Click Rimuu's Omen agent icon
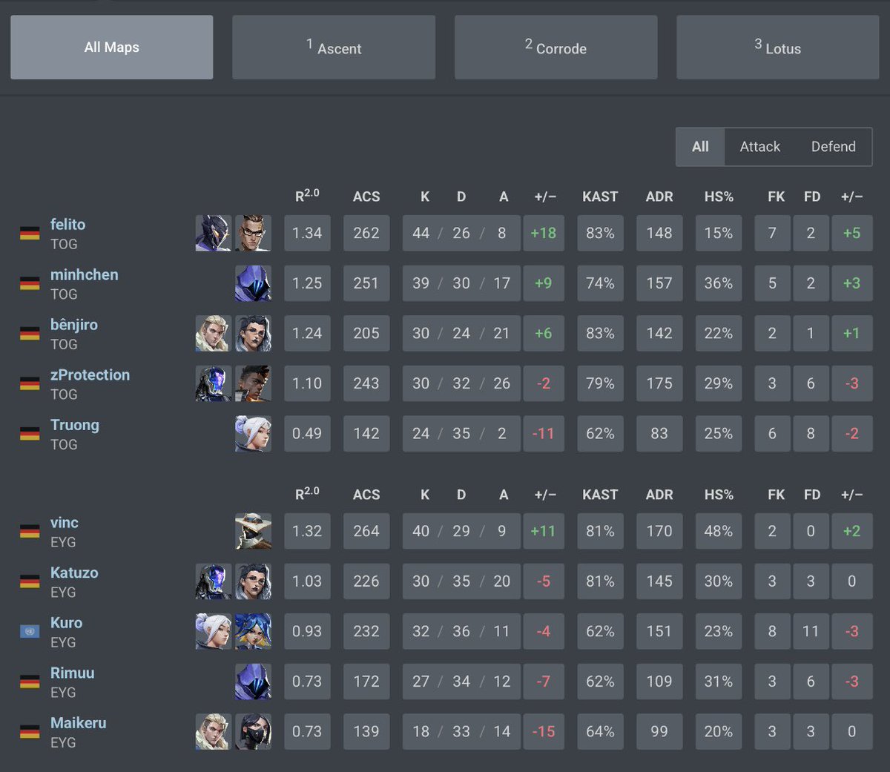The width and height of the screenshot is (890, 772). click(253, 682)
